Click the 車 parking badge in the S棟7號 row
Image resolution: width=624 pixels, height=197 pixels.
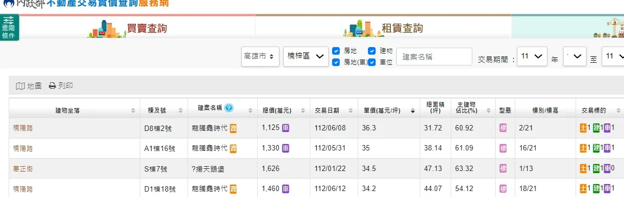tap(607, 168)
